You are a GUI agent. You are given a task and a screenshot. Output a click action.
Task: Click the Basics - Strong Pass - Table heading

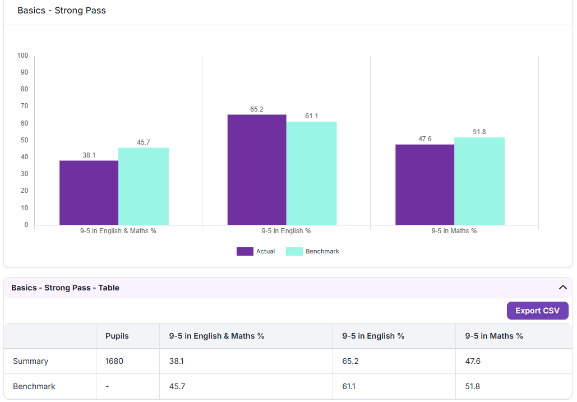pyautogui.click(x=65, y=288)
